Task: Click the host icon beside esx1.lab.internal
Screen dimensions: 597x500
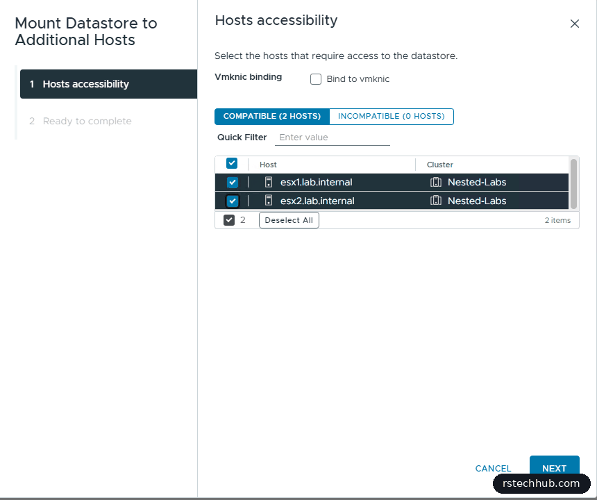Action: tap(269, 182)
